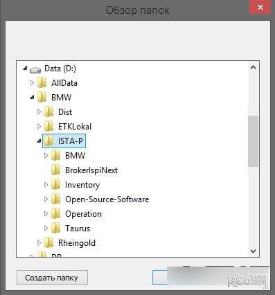Click the Создать папку button
The width and height of the screenshot is (275, 295).
coord(52,278)
